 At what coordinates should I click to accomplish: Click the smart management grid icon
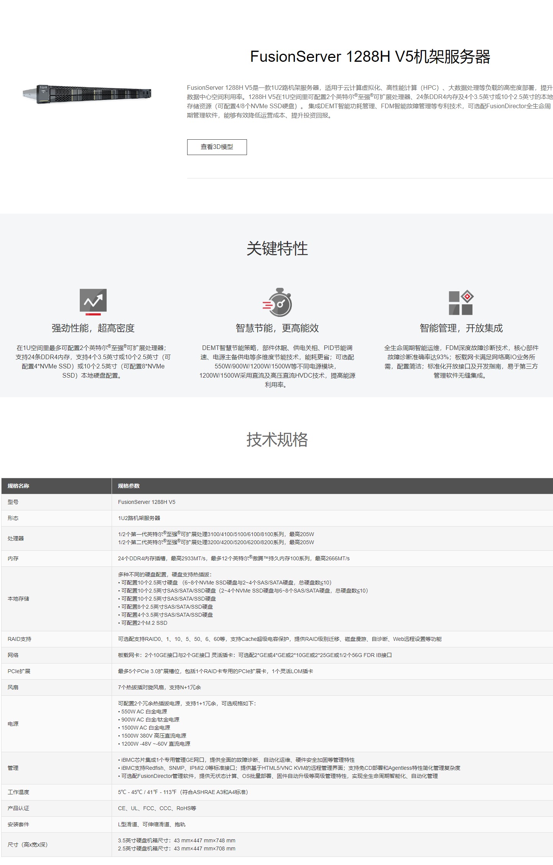[461, 303]
